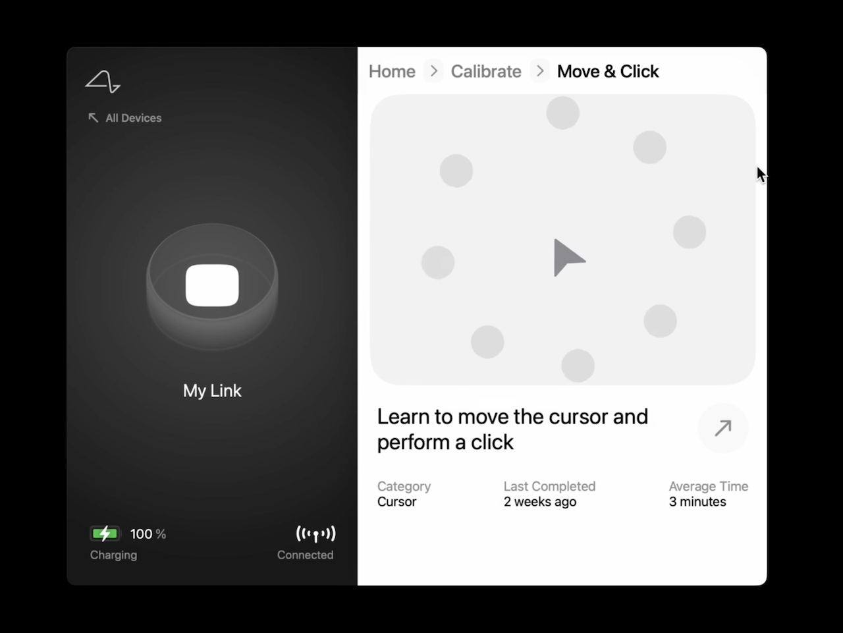The image size is (843, 633).
Task: Click the Move & Click breadcrumb title
Action: tap(608, 71)
